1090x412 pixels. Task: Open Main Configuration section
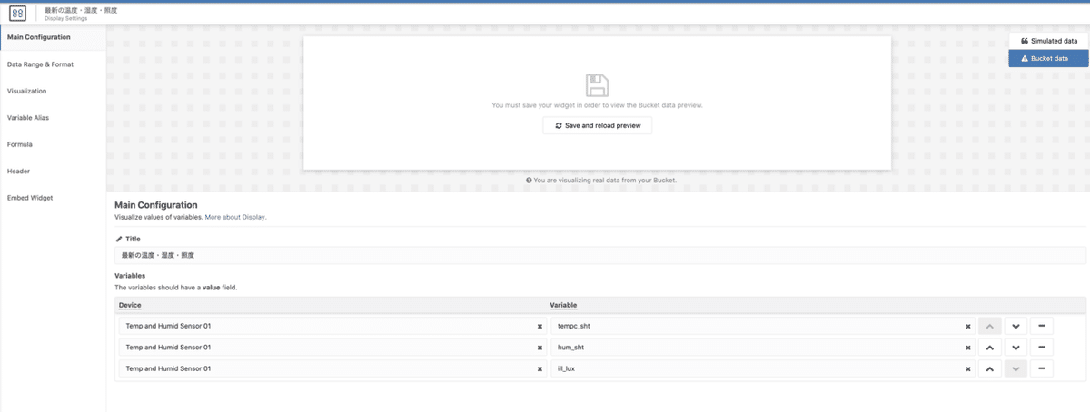[53, 37]
